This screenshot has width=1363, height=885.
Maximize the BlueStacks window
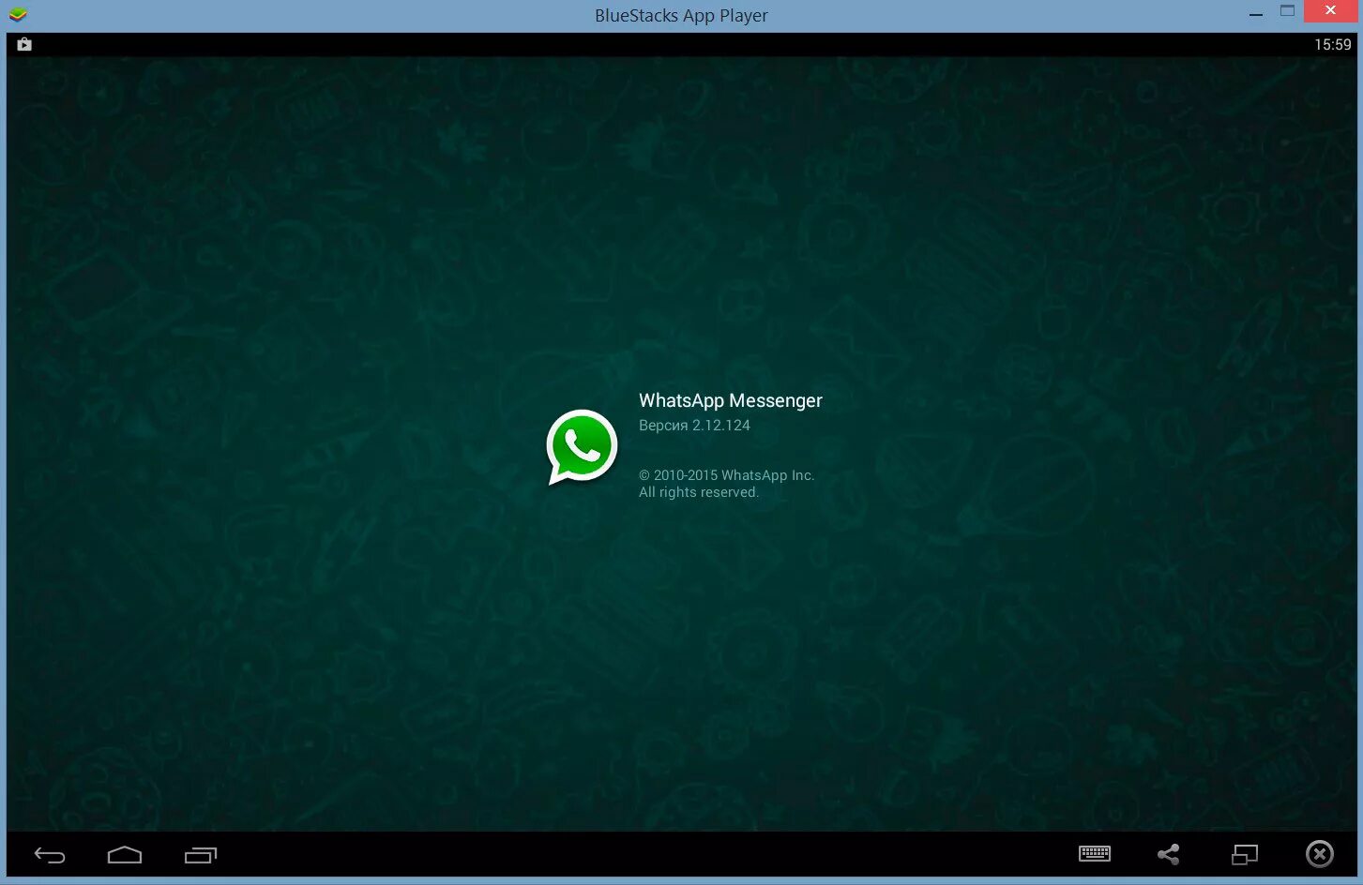coord(1287,11)
